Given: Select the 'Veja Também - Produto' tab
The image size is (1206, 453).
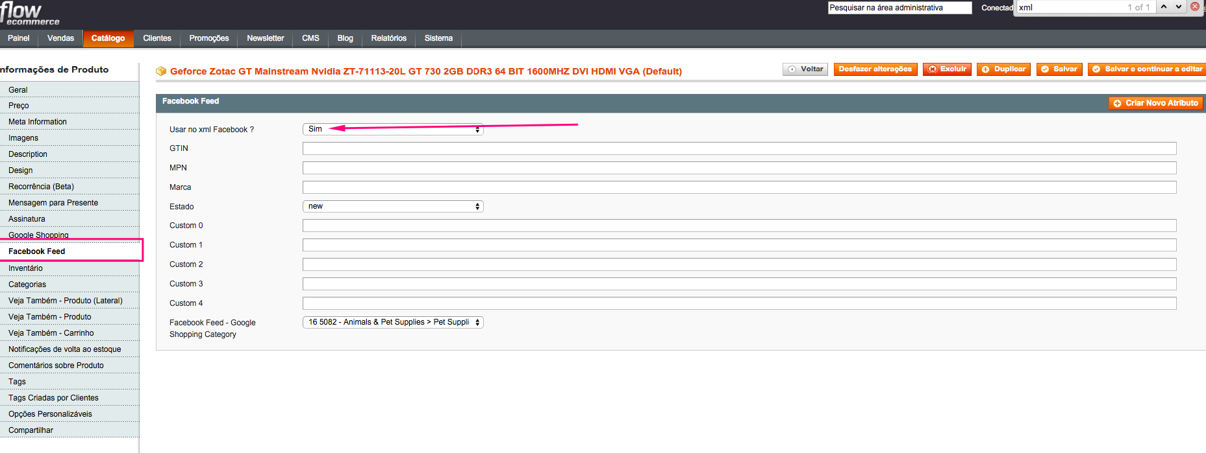Looking at the screenshot, I should coord(69,317).
